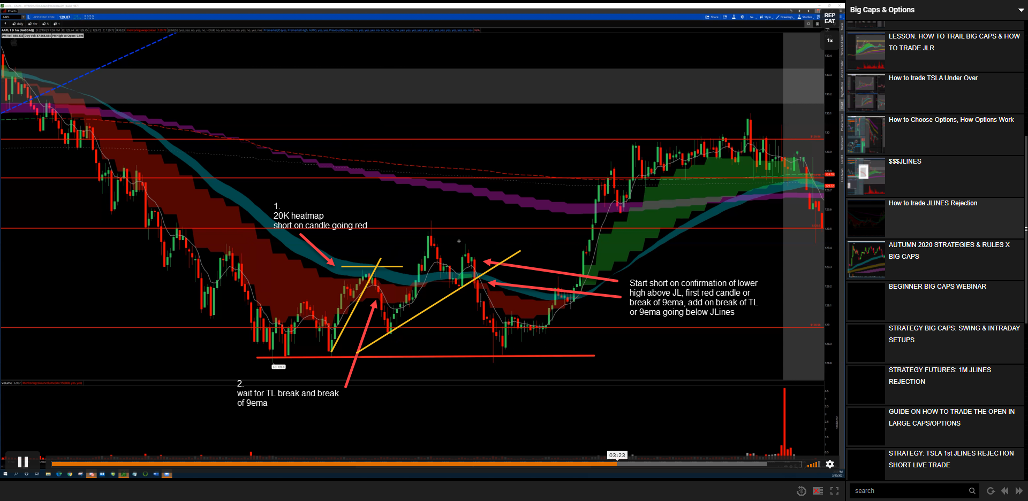Open the Studies menu
The image size is (1028, 501).
(x=805, y=17)
